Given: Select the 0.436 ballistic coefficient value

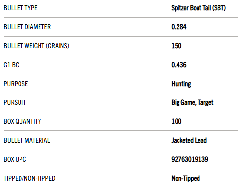Looking at the screenshot, I should pos(179,65).
